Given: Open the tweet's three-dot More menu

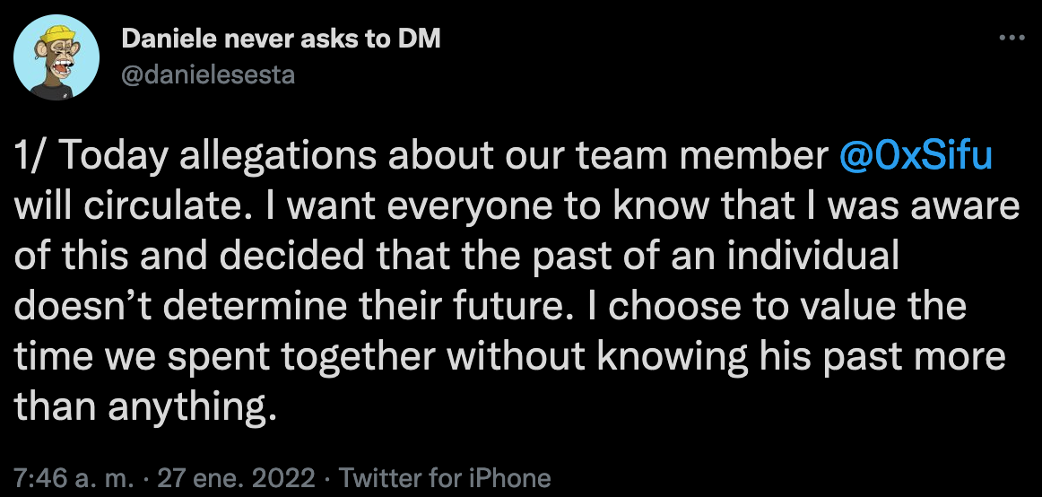Looking at the screenshot, I should point(1012,38).
